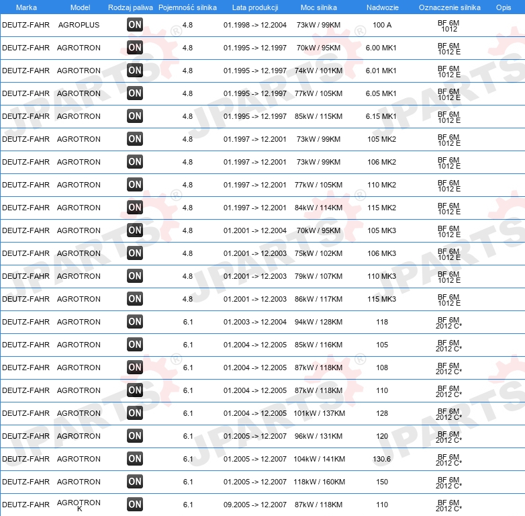Click ON fuel badge in 6.15 MK1 row
Screen dimensions: 525x516
click(135, 116)
